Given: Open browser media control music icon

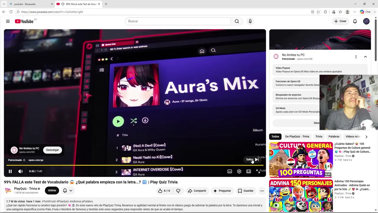Looking at the screenshot, I should [333, 12].
